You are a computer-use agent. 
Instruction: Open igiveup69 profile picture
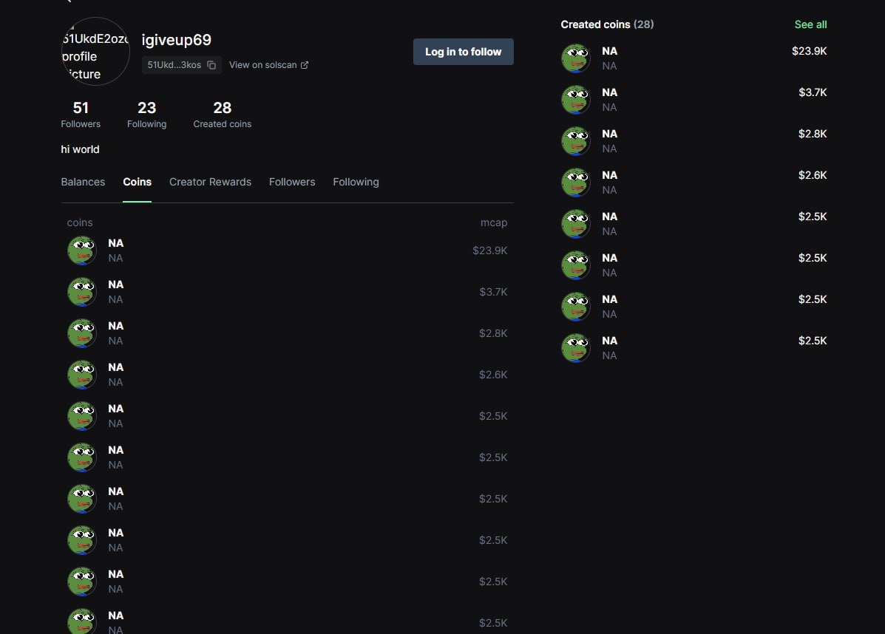click(x=95, y=51)
